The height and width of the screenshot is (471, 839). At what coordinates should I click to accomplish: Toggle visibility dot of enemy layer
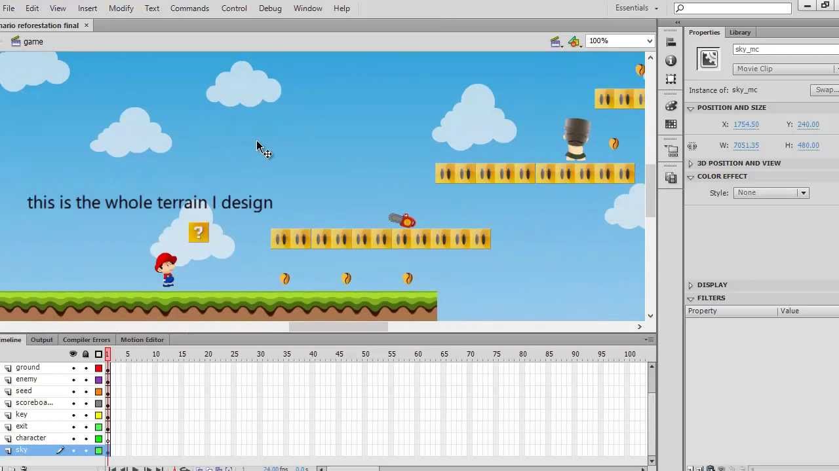pyautogui.click(x=73, y=380)
